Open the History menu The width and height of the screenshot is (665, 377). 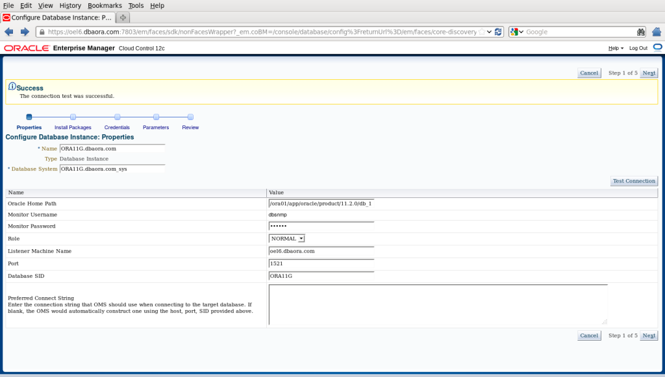point(70,5)
